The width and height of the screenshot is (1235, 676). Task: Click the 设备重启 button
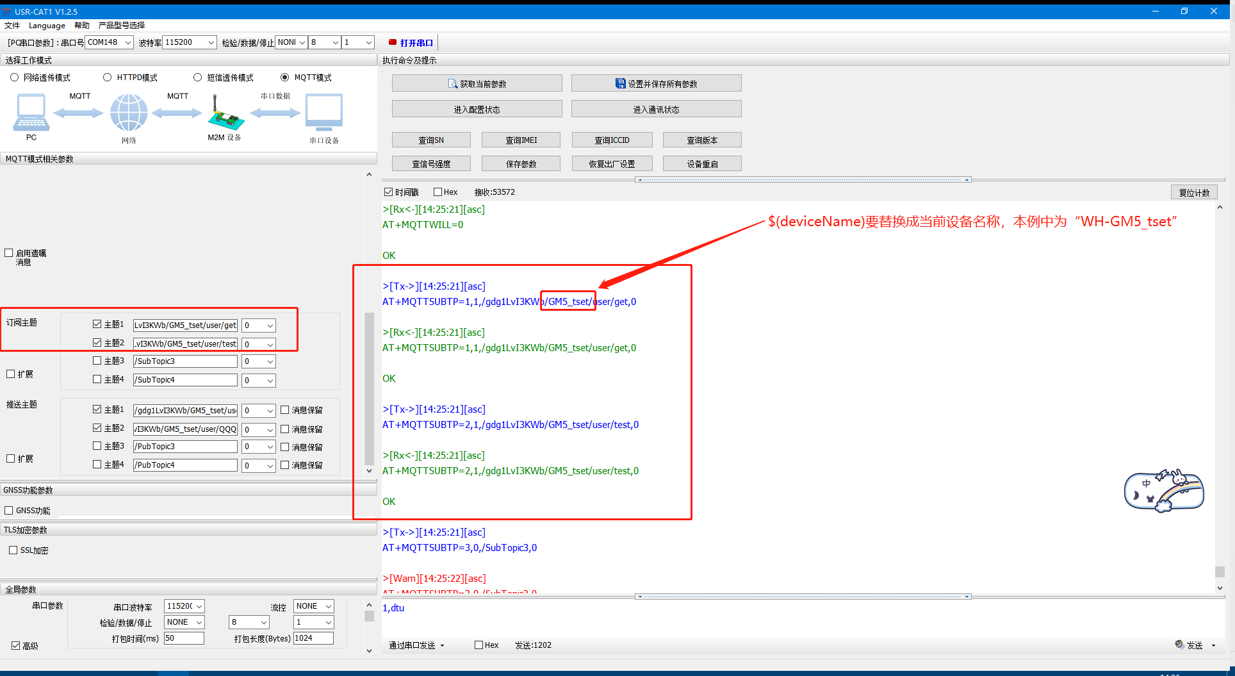[702, 164]
